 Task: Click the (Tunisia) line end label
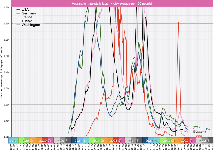pos(197,136)
